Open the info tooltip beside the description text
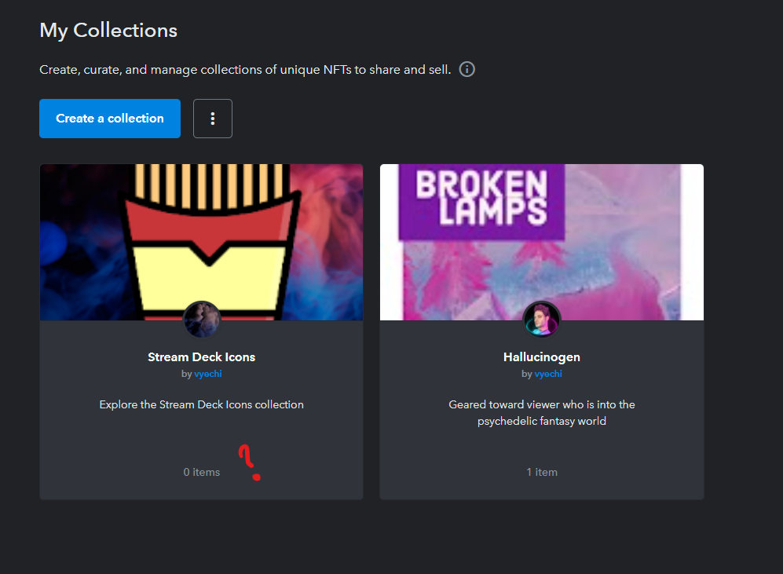783x574 pixels. tap(467, 69)
